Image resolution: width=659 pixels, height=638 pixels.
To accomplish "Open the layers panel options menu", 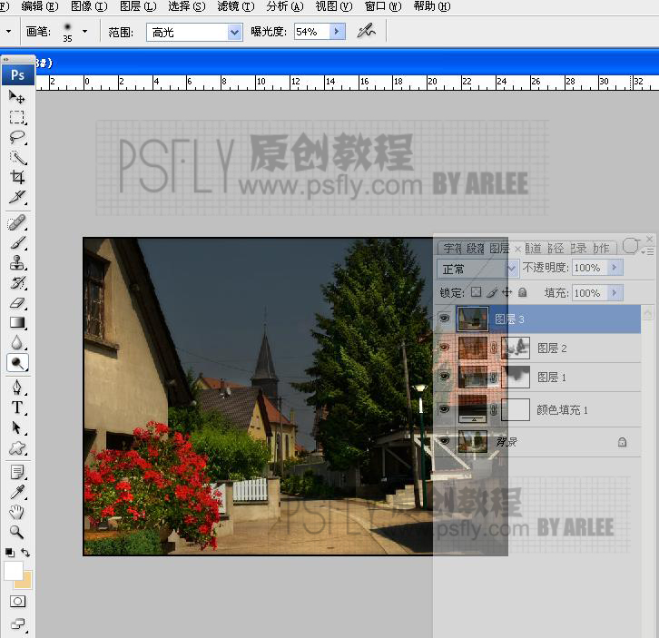I will pyautogui.click(x=650, y=251).
